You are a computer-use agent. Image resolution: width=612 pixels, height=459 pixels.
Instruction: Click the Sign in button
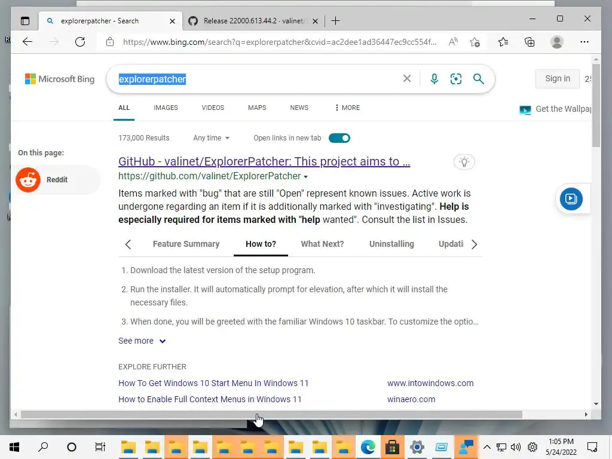[558, 78]
